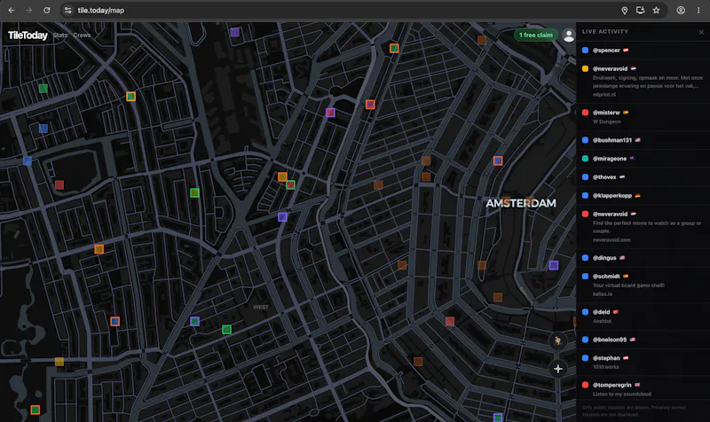Click 'Find the perfect movie' description

[647, 227]
